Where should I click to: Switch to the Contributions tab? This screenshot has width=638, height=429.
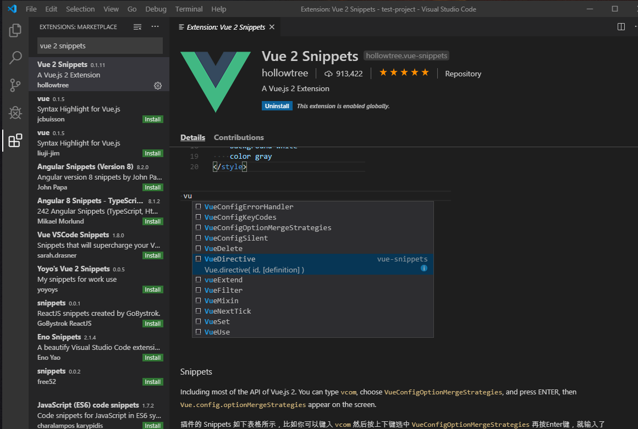coord(239,137)
